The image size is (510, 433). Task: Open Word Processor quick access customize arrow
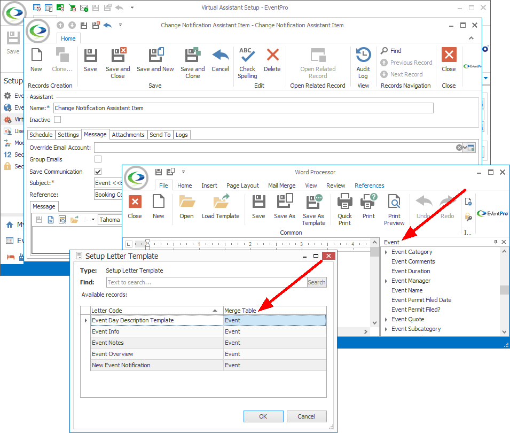(184, 172)
